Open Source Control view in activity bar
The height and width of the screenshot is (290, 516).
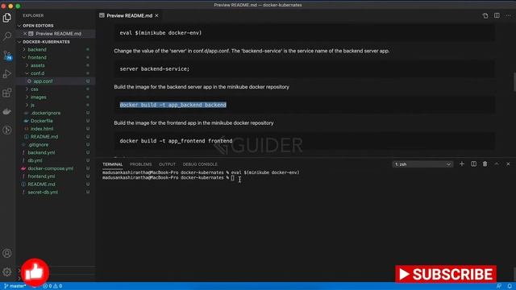(7, 55)
